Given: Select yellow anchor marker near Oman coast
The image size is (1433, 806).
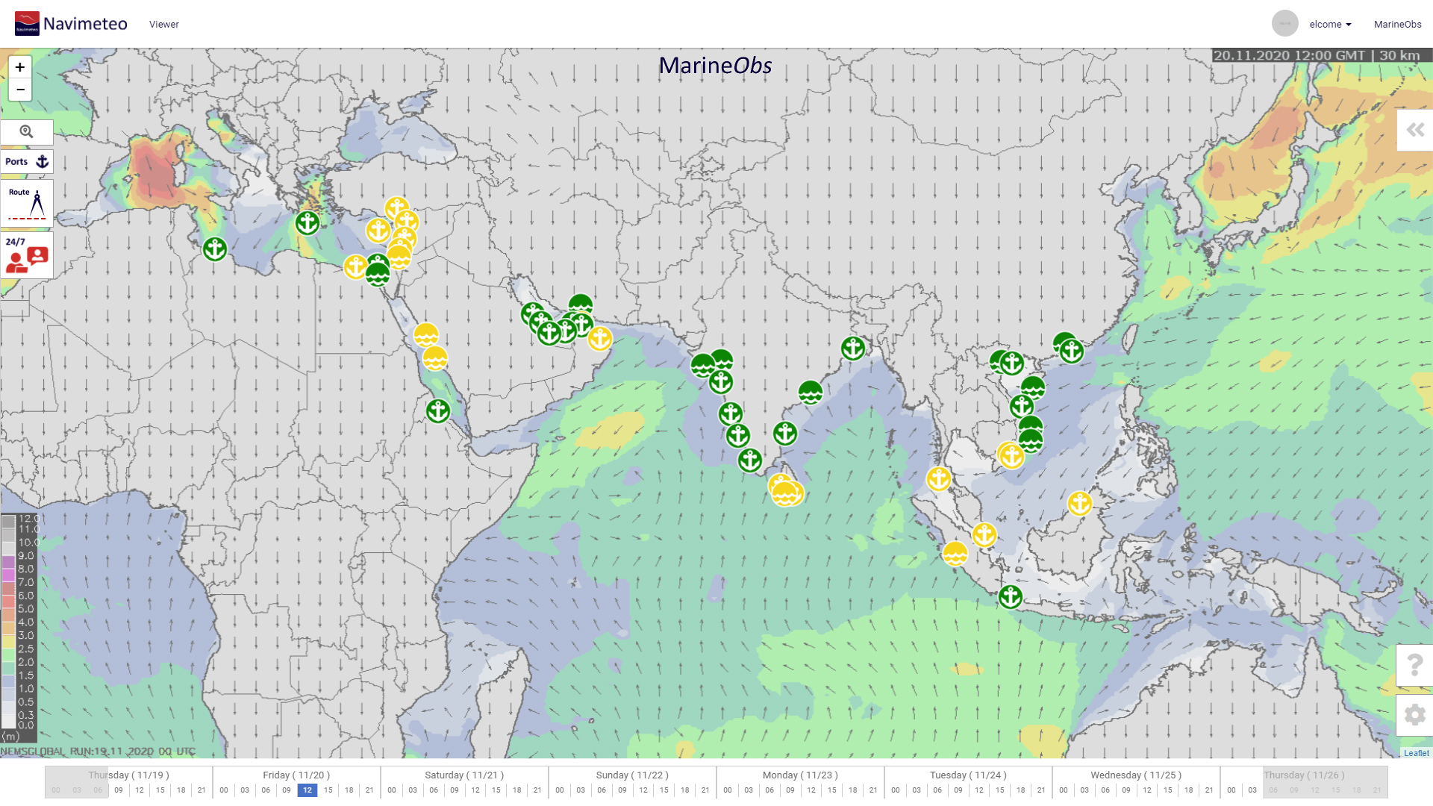Looking at the screenshot, I should click(x=600, y=339).
